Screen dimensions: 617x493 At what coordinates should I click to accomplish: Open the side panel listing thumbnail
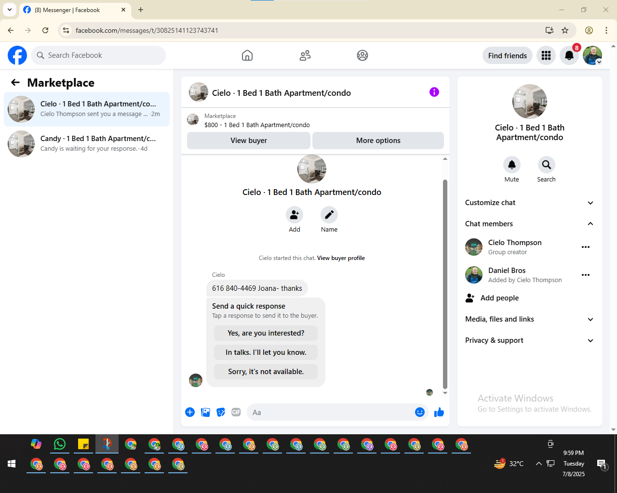530,102
